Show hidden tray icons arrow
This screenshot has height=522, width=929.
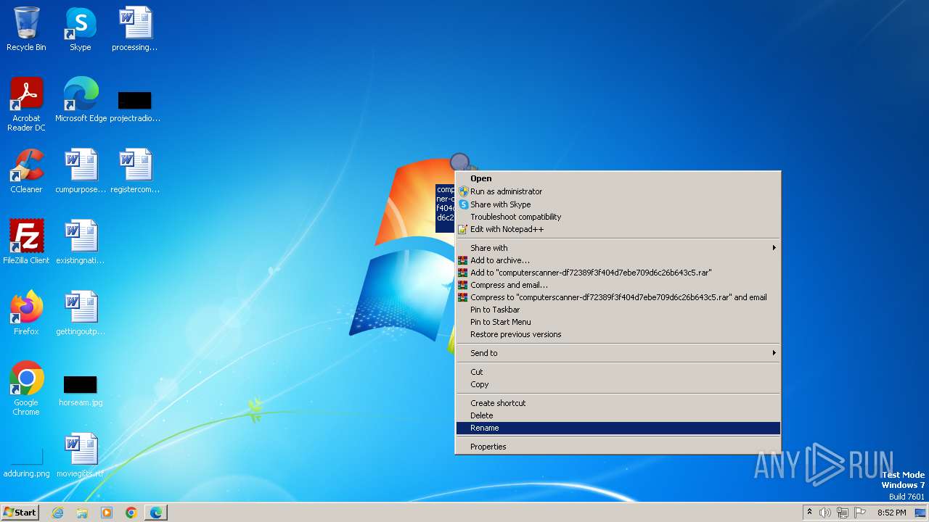[809, 513]
